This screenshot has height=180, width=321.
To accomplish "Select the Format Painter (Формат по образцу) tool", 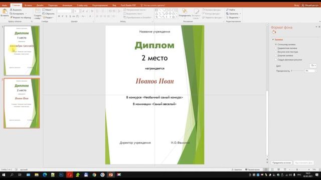I will pos(21,17).
